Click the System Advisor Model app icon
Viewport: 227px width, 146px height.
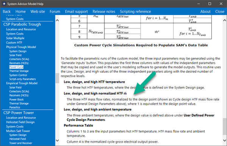[x=4, y=4]
